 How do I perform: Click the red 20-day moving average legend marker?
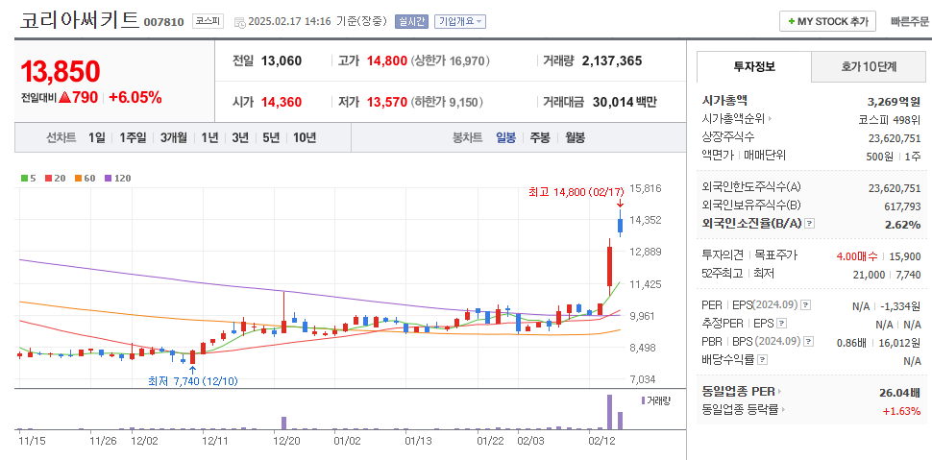(47, 178)
